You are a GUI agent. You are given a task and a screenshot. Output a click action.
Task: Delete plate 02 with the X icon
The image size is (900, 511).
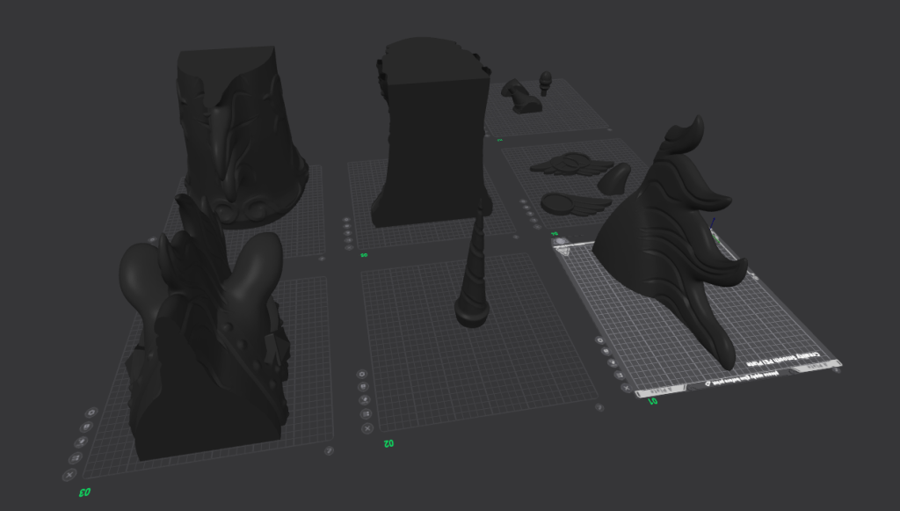point(368,428)
